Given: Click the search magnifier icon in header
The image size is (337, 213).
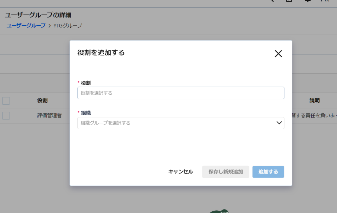Looking at the screenshot, I should [x=272, y=1].
